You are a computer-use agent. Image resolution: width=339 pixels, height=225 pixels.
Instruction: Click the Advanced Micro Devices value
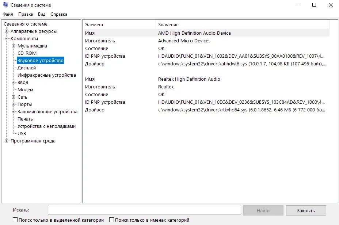pyautogui.click(x=184, y=41)
